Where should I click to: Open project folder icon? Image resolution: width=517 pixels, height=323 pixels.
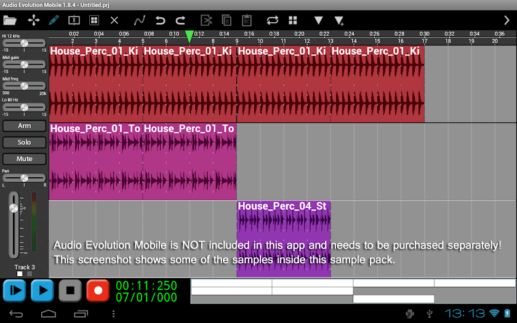[x=10, y=20]
